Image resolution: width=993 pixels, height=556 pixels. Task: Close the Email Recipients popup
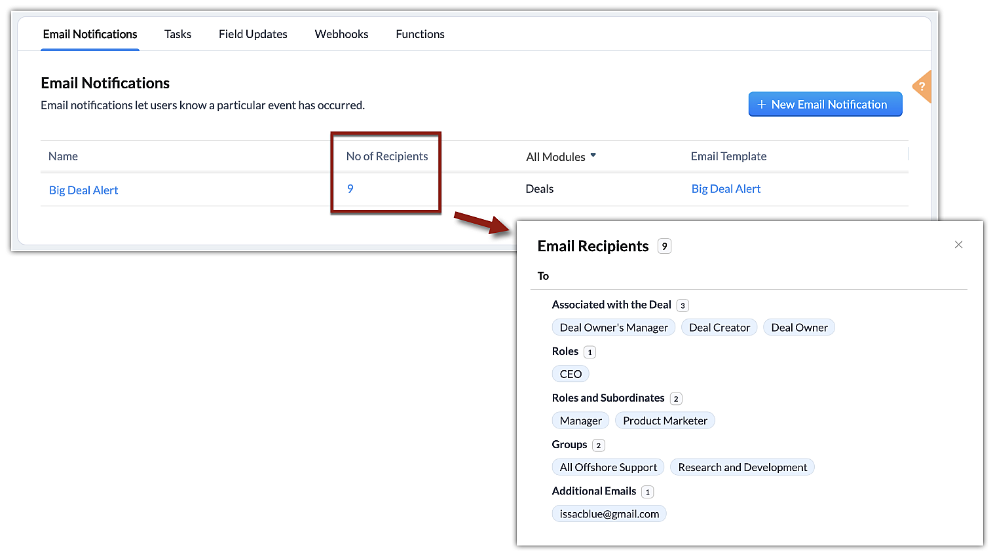[x=958, y=245]
